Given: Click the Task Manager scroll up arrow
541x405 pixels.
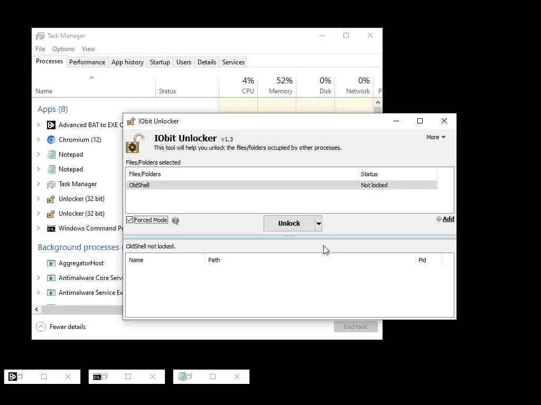Looking at the screenshot, I should pyautogui.click(x=378, y=102).
